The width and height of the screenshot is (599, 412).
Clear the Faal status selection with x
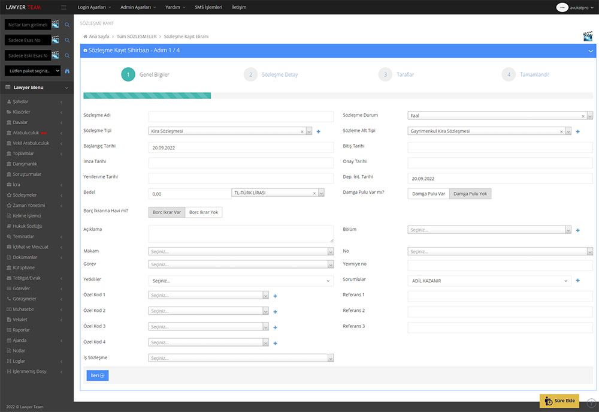click(x=583, y=116)
